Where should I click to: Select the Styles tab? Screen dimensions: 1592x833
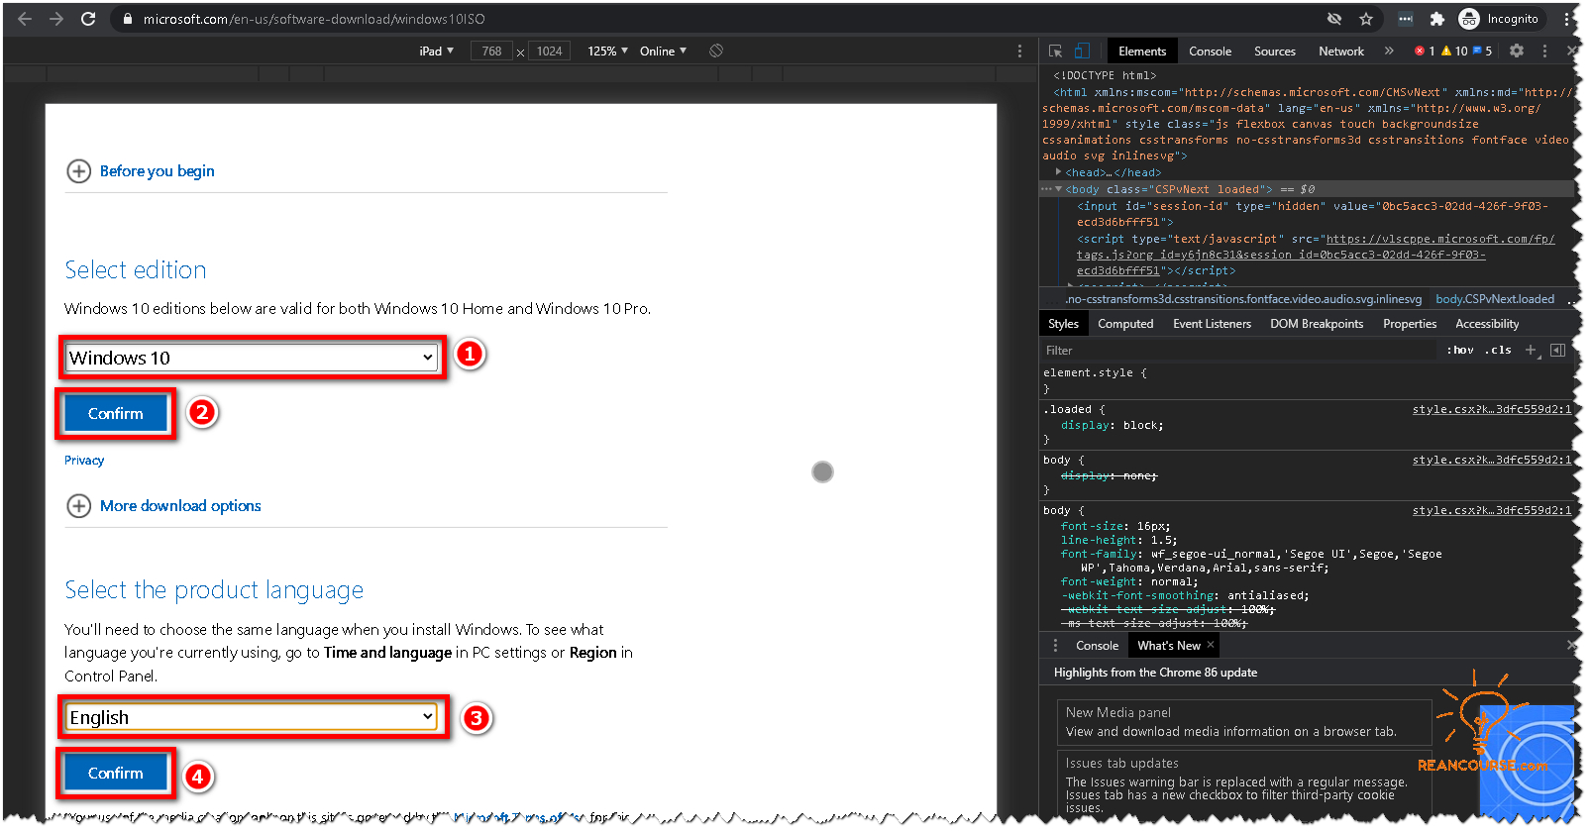(x=1063, y=324)
